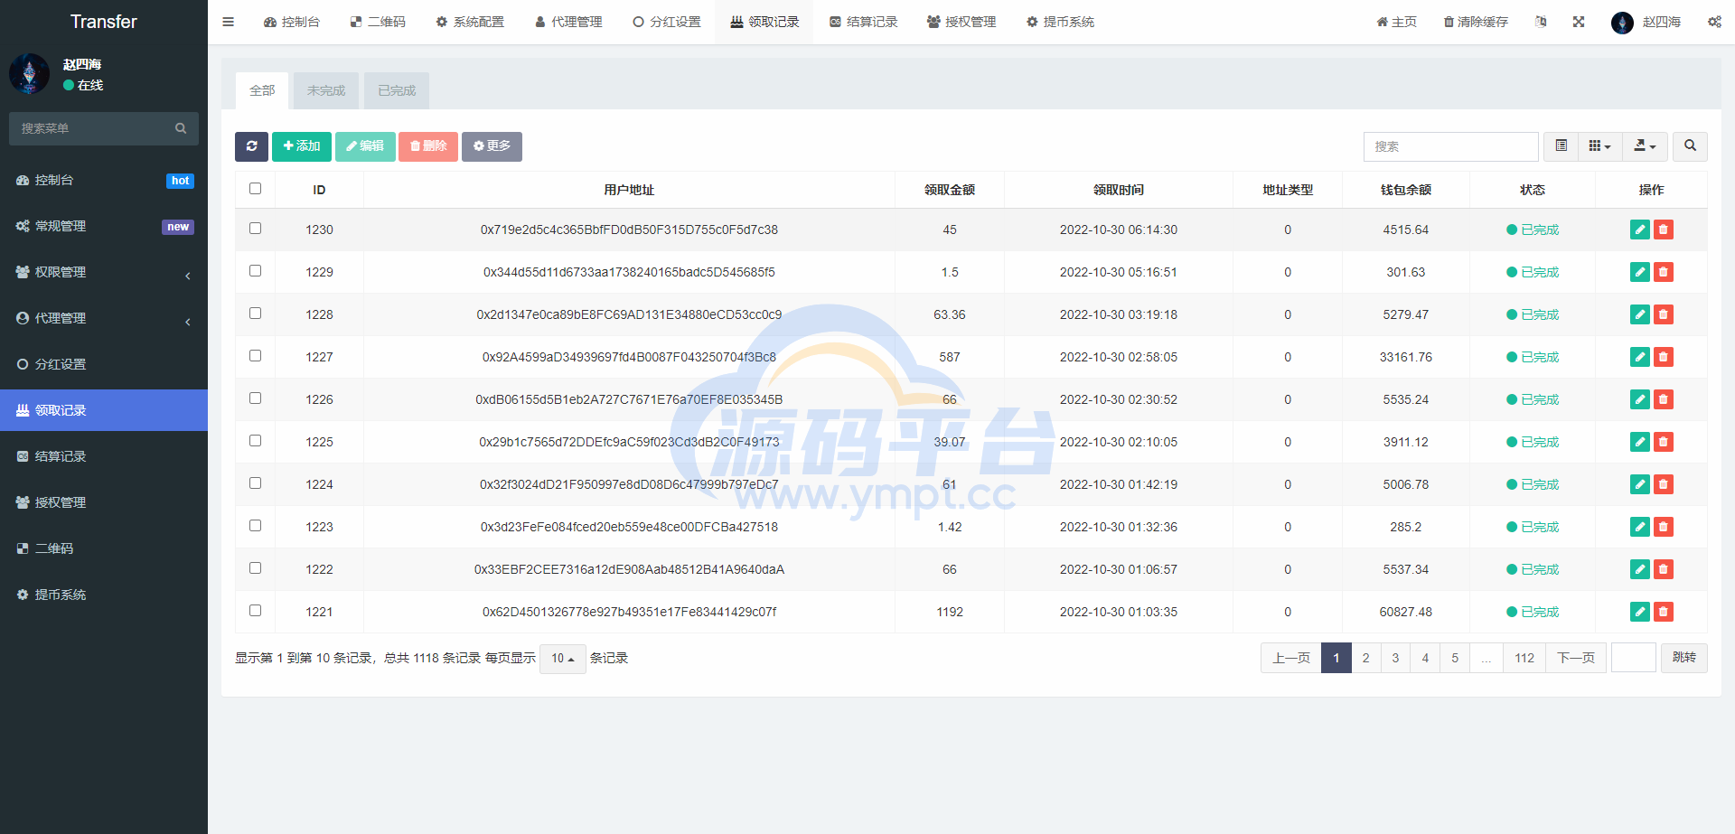Delete record 1226 with red trash icon
1735x834 pixels.
click(1664, 399)
